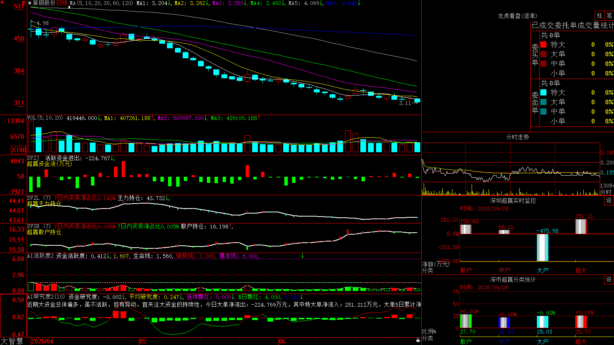Click the 散户持仓: 16.198 reading
Viewport: 614px width, 345px height.
(x=206, y=227)
